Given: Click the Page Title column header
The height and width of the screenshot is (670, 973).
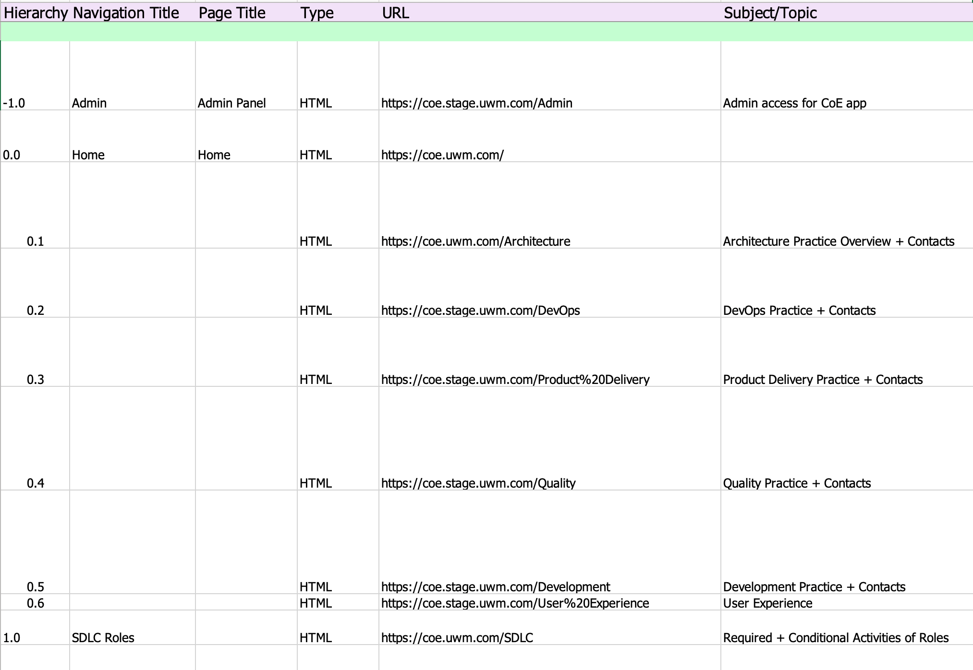Looking at the screenshot, I should coord(232,13).
